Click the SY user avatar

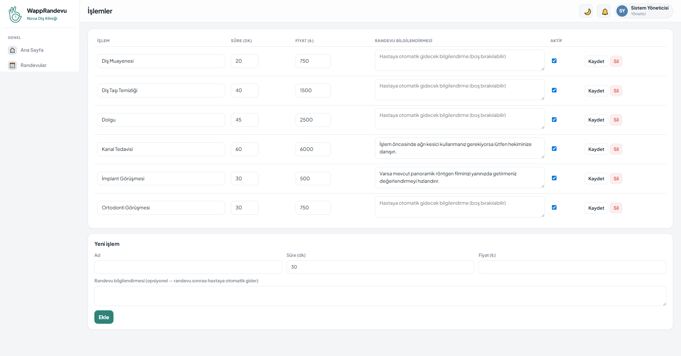(x=622, y=11)
